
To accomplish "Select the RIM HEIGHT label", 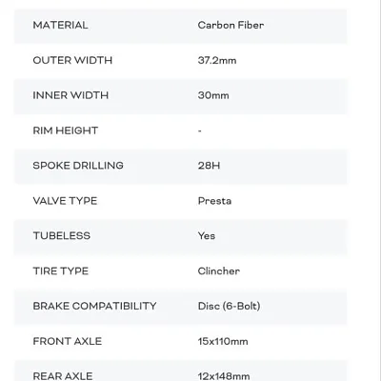I will 66,130.
